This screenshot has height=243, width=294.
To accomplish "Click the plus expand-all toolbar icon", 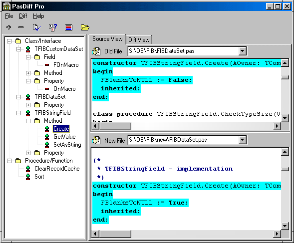I will click(x=8, y=27).
